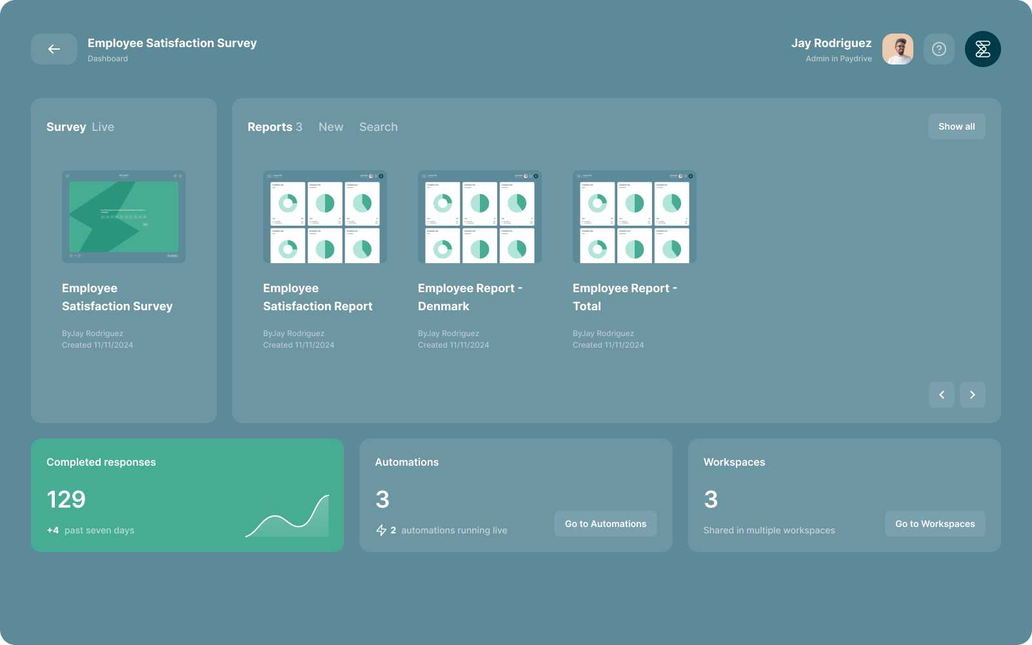Click the Dashboard subtitle in header
Image resolution: width=1032 pixels, height=645 pixels.
(108, 59)
